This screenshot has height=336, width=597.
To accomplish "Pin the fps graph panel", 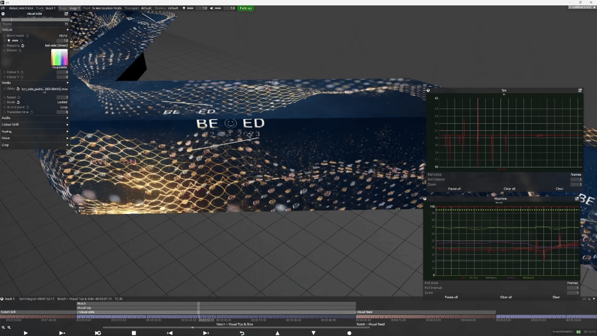I will pos(580,90).
